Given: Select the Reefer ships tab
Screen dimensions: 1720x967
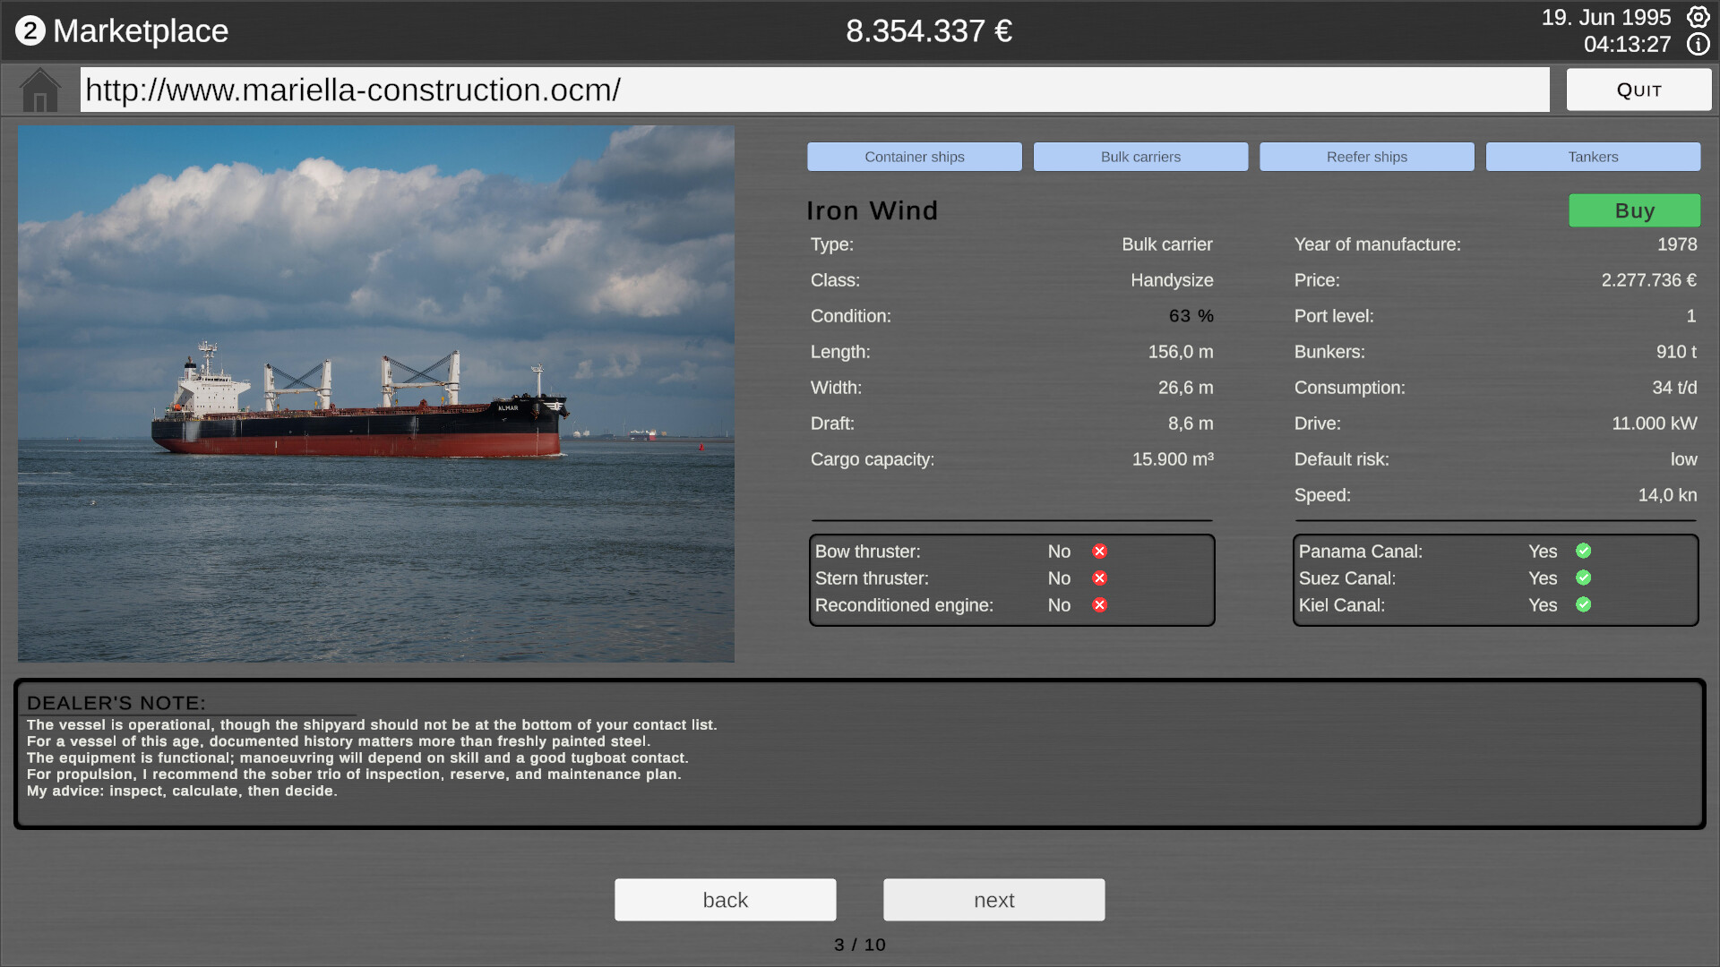Looking at the screenshot, I should pyautogui.click(x=1367, y=157).
